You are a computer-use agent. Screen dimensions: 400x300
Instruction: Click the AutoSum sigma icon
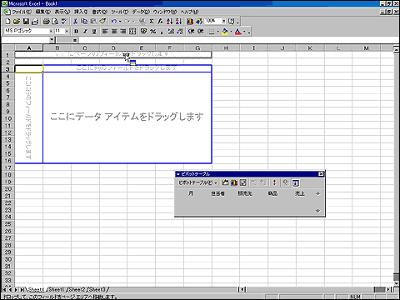(x=152, y=22)
